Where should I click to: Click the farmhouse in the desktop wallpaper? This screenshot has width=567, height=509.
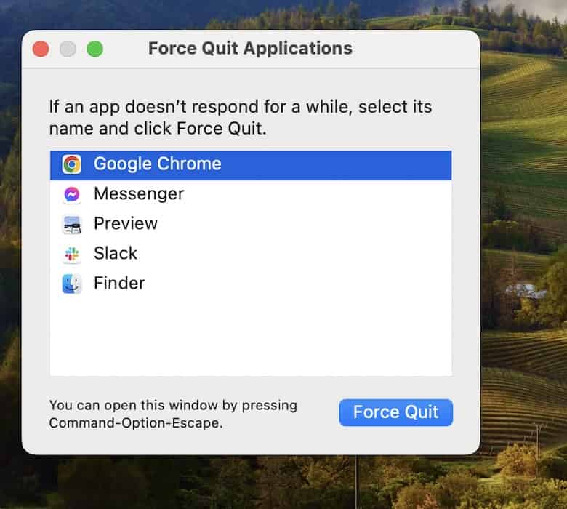click(525, 289)
